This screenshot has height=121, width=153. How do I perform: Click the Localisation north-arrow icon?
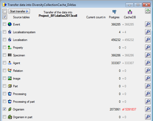point(10,40)
